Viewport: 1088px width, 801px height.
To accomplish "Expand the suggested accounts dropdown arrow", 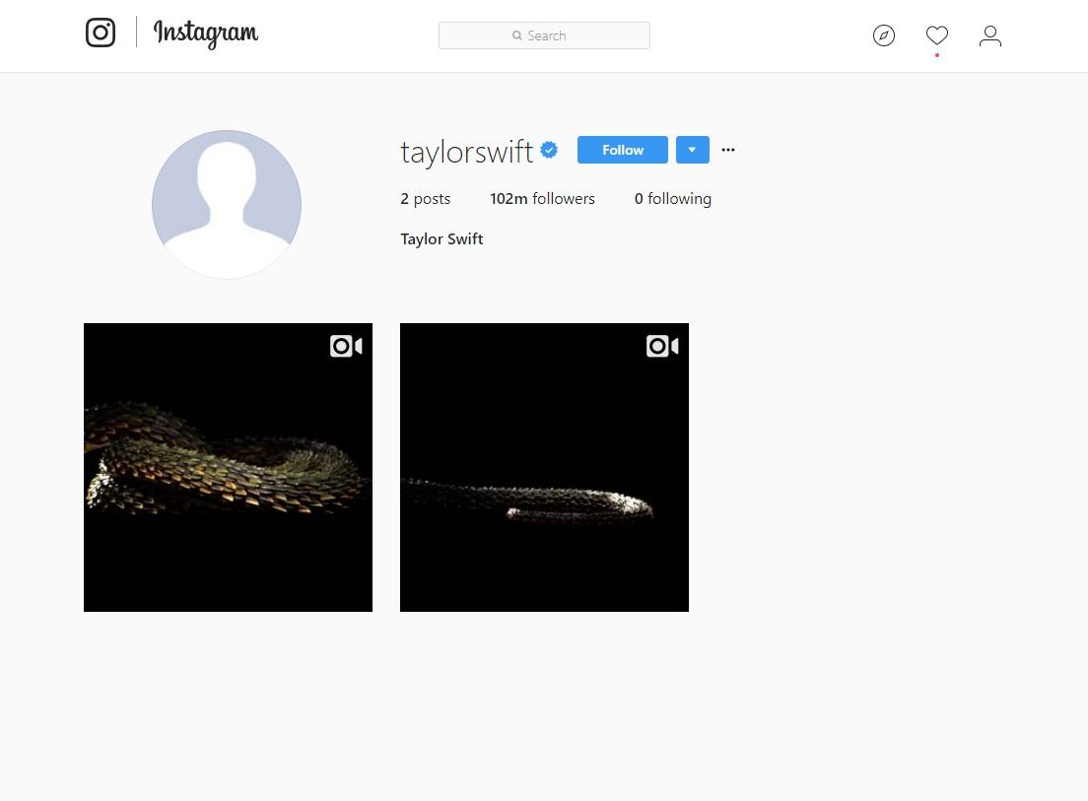I will click(x=693, y=150).
